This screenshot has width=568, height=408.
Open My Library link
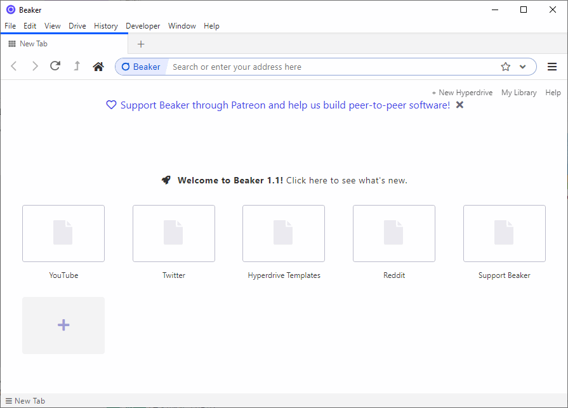518,93
